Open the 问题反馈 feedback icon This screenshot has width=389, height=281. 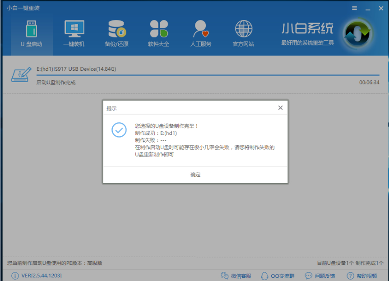click(x=308, y=275)
